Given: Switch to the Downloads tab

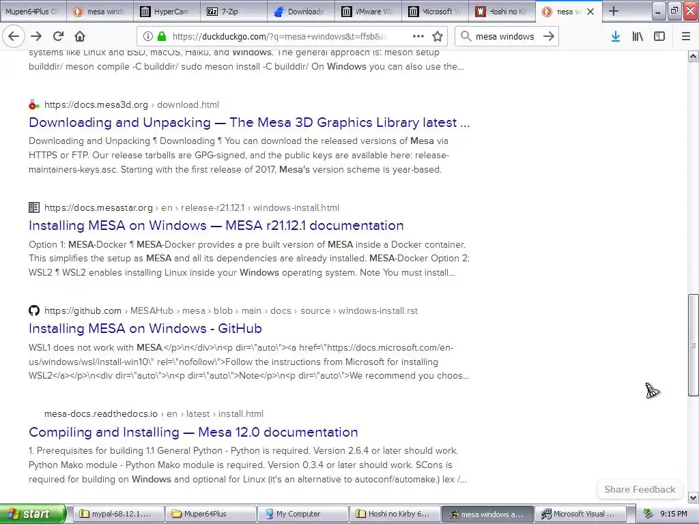Looking at the screenshot, I should (x=301, y=12).
